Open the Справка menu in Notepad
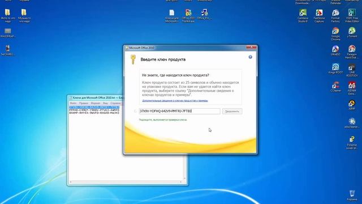 [115, 103]
